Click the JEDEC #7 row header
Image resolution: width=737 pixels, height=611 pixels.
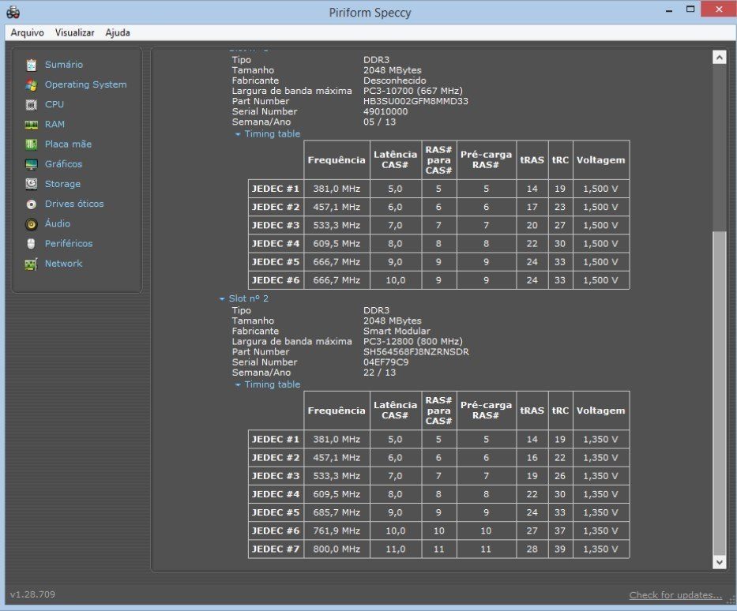(x=276, y=549)
